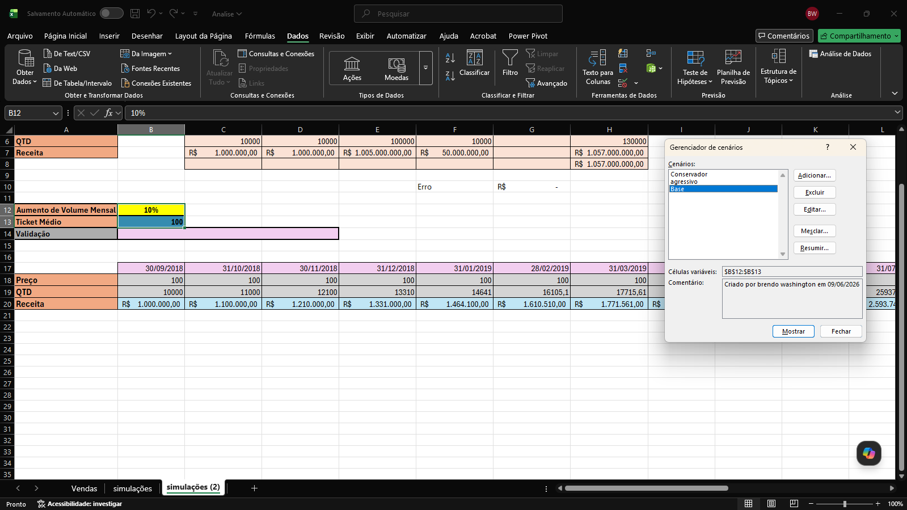Open the Power Pivot tab
The image size is (907, 510).
point(528,36)
